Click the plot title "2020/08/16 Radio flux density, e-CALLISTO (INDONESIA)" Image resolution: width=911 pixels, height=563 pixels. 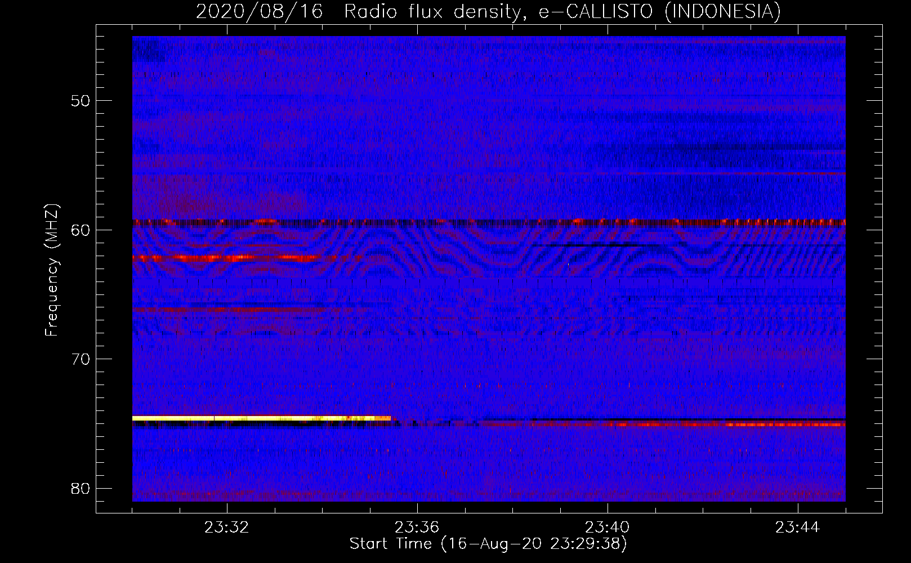click(488, 11)
